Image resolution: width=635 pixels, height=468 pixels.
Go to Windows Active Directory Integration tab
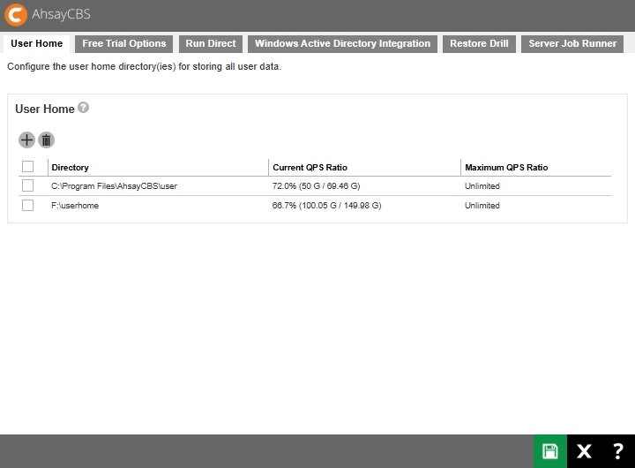point(342,43)
